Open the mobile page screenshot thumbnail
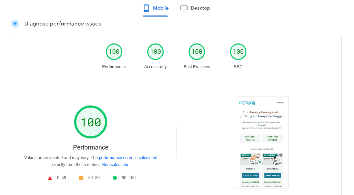This screenshot has height=195, width=354. click(x=261, y=142)
